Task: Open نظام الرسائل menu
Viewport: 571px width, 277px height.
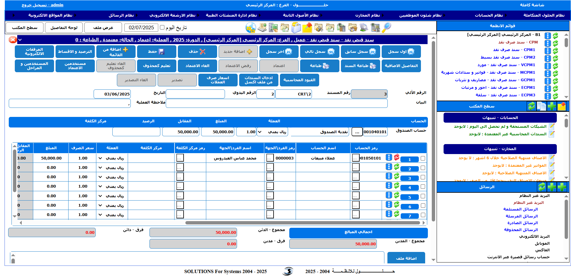Action: [121, 15]
